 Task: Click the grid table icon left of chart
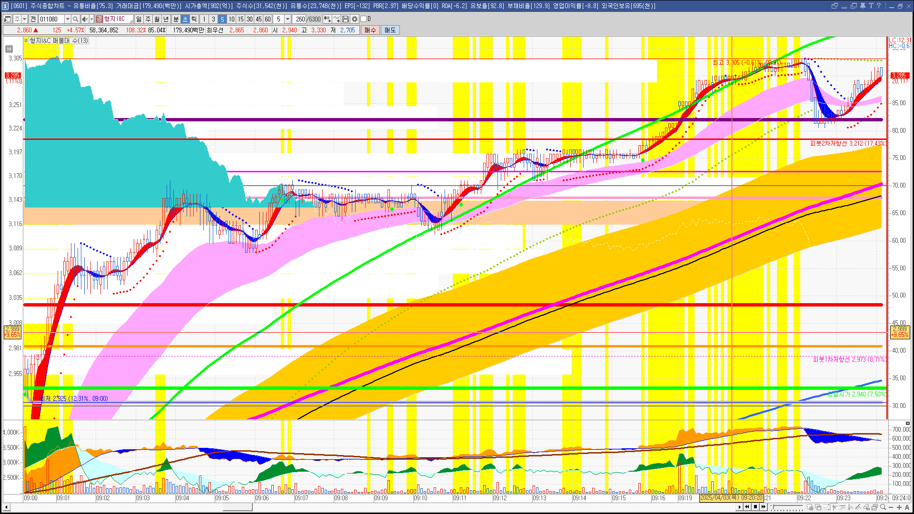click(9, 49)
